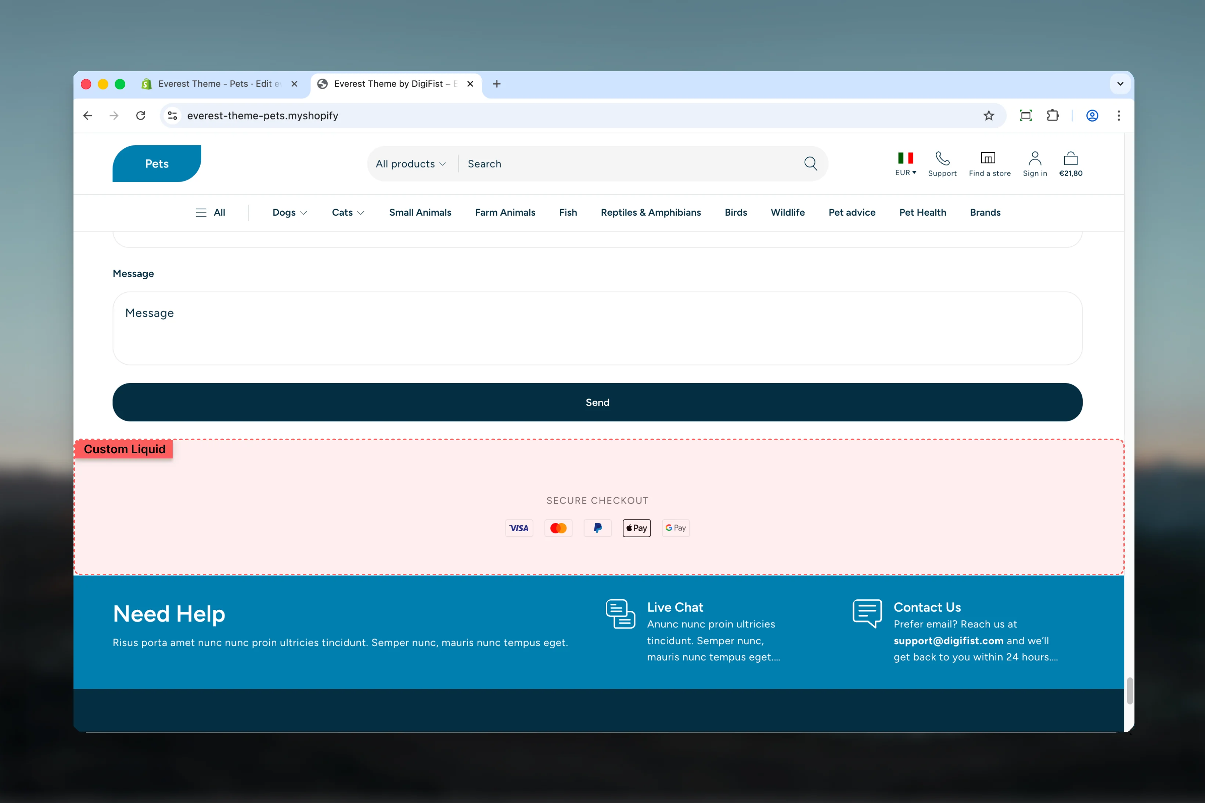Click the Visa payment icon

519,528
